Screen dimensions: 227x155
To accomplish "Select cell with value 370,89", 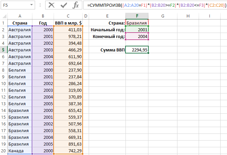I will (68, 97).
